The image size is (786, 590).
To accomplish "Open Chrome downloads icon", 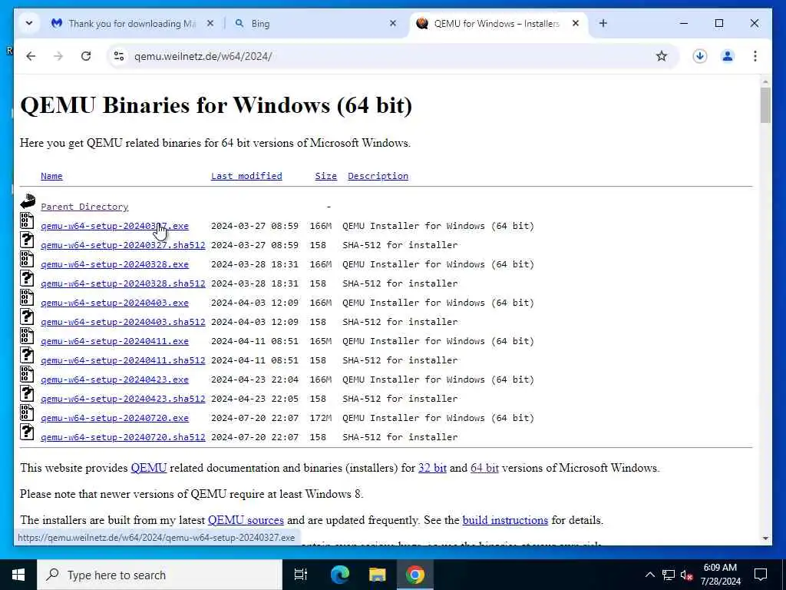I will 700,56.
